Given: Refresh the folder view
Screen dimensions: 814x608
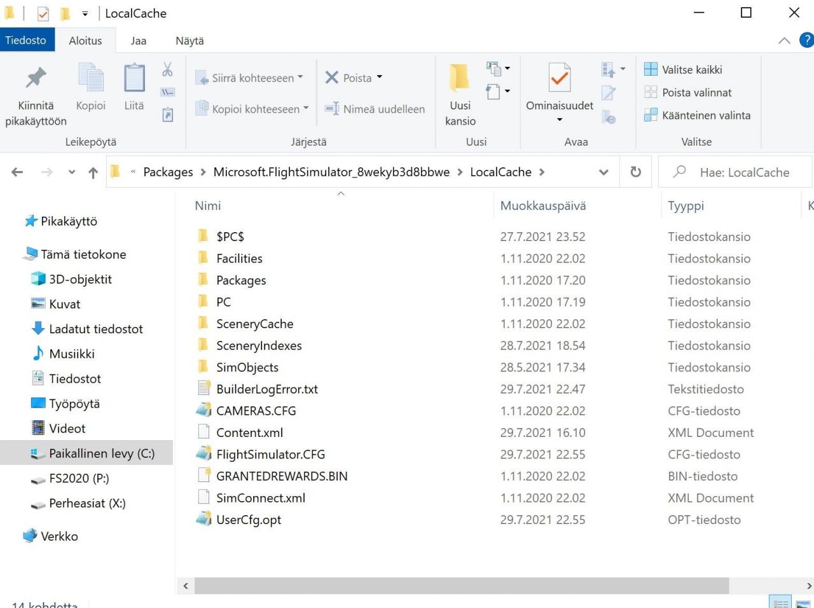Looking at the screenshot, I should 635,172.
